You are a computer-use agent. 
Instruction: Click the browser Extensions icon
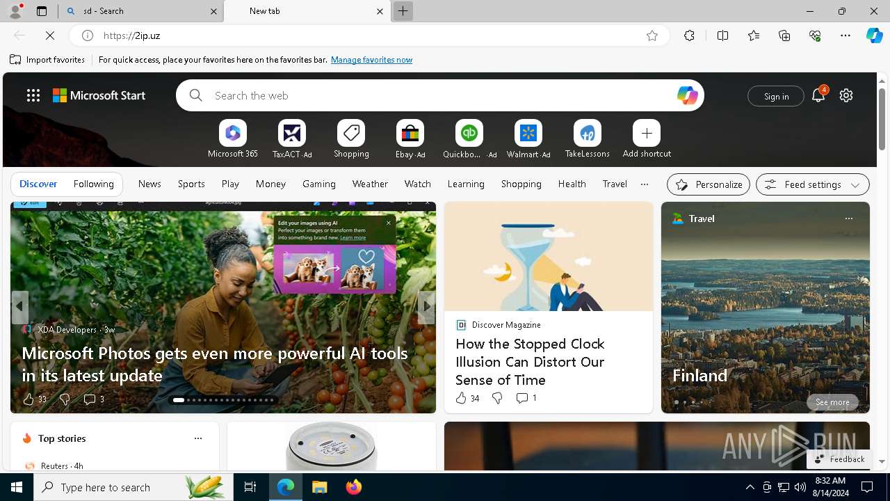click(689, 35)
